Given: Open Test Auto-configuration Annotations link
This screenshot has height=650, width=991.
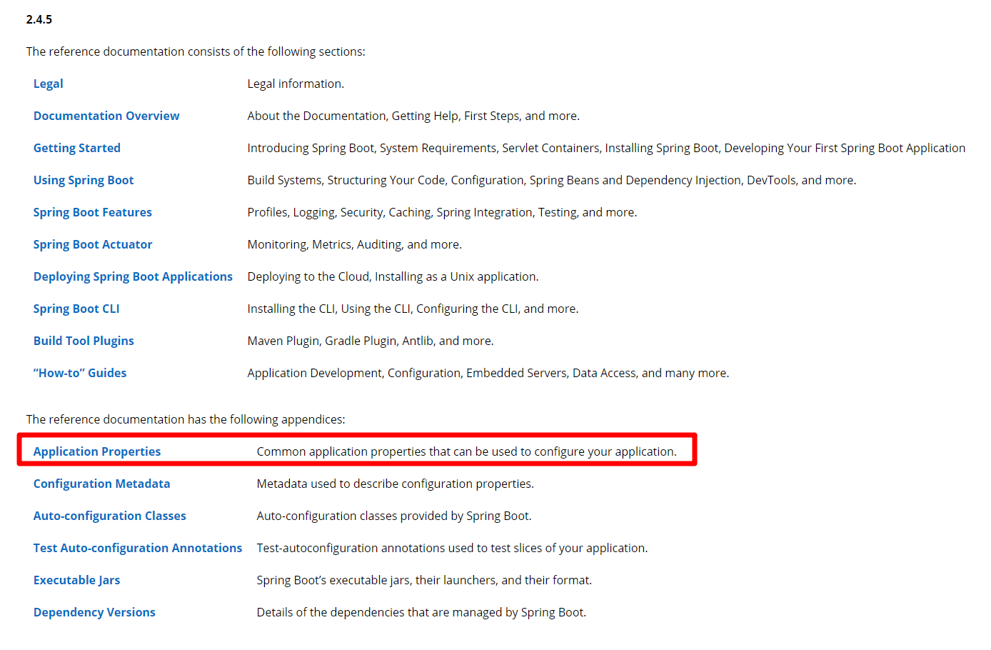Looking at the screenshot, I should point(138,548).
